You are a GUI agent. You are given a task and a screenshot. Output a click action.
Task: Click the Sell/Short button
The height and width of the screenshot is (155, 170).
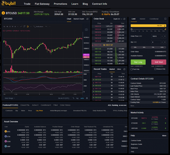[159, 62]
